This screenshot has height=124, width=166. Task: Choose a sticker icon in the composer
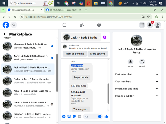(74, 116)
